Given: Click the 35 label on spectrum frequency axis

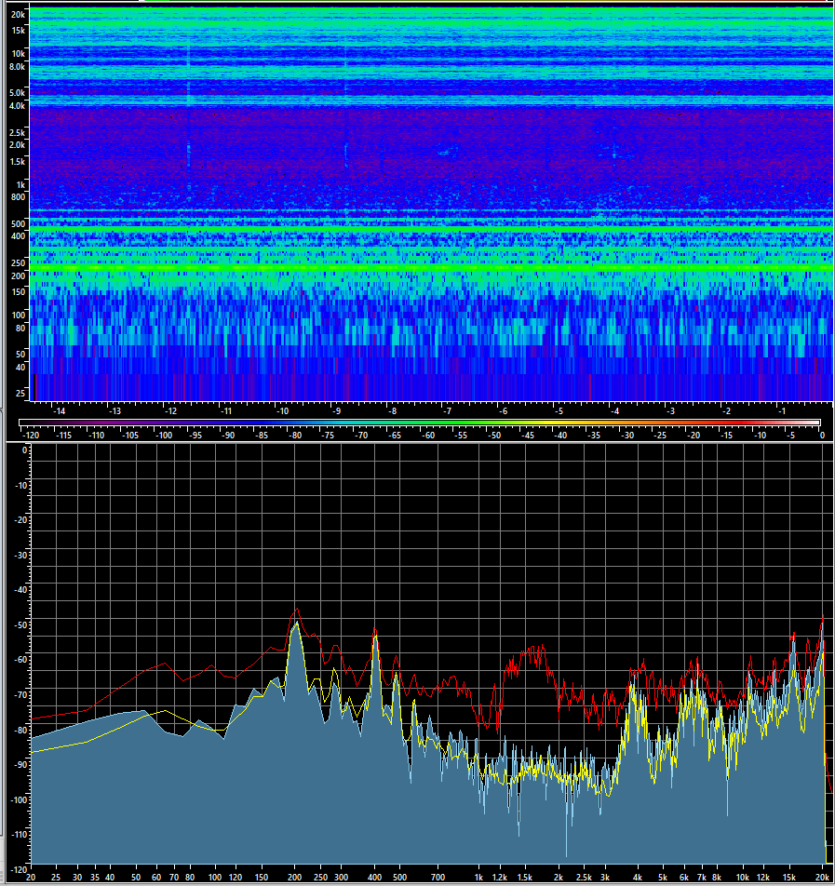Looking at the screenshot, I should (x=94, y=878).
